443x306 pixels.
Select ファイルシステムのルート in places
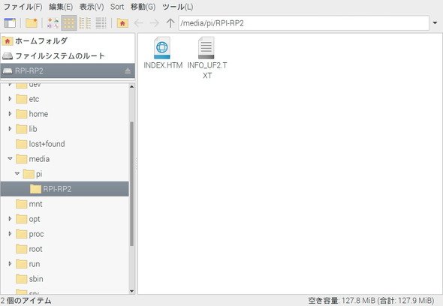click(x=68, y=55)
